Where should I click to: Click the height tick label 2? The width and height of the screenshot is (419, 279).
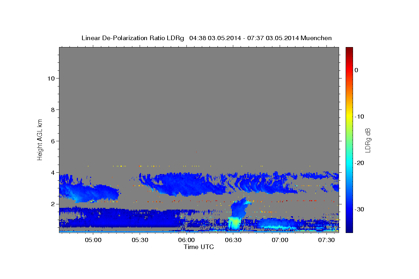pos(52,204)
